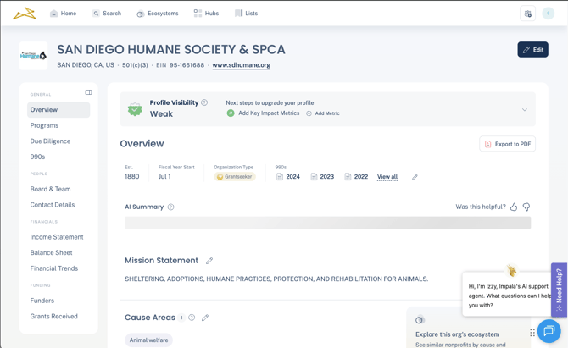Open the Need Help side tab

click(x=559, y=290)
